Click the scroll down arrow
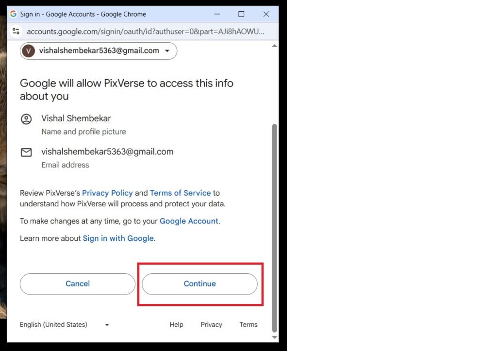 click(274, 337)
